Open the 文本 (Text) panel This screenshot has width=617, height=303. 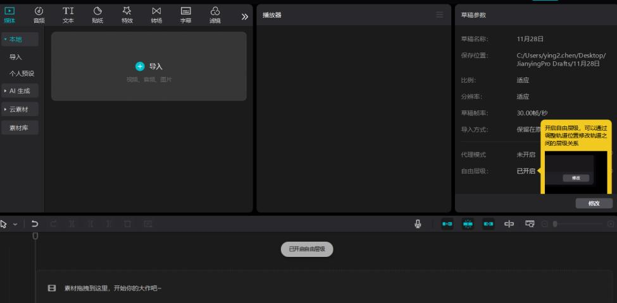click(x=68, y=15)
